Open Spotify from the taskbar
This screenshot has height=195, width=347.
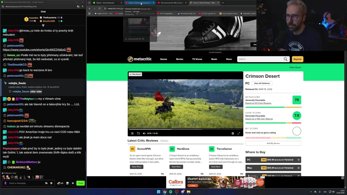[171, 192]
